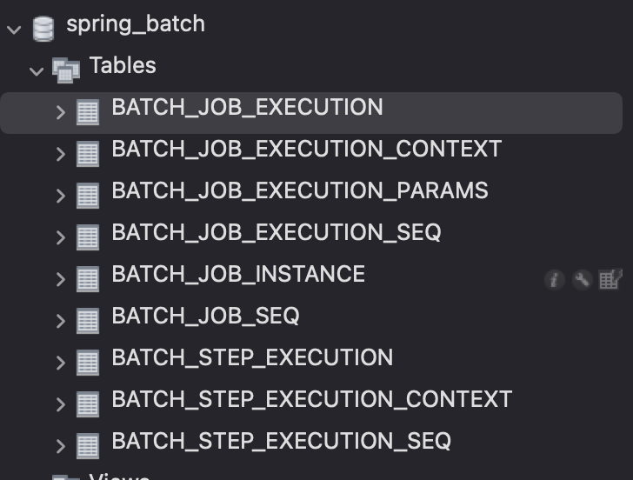Select the BATCH_JOB_EXECUTION_SEQ table
Image resolution: width=633 pixels, height=480 pixels.
pos(277,232)
